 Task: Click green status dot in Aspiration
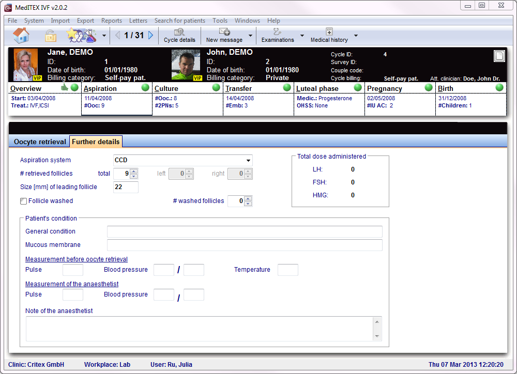pos(145,87)
